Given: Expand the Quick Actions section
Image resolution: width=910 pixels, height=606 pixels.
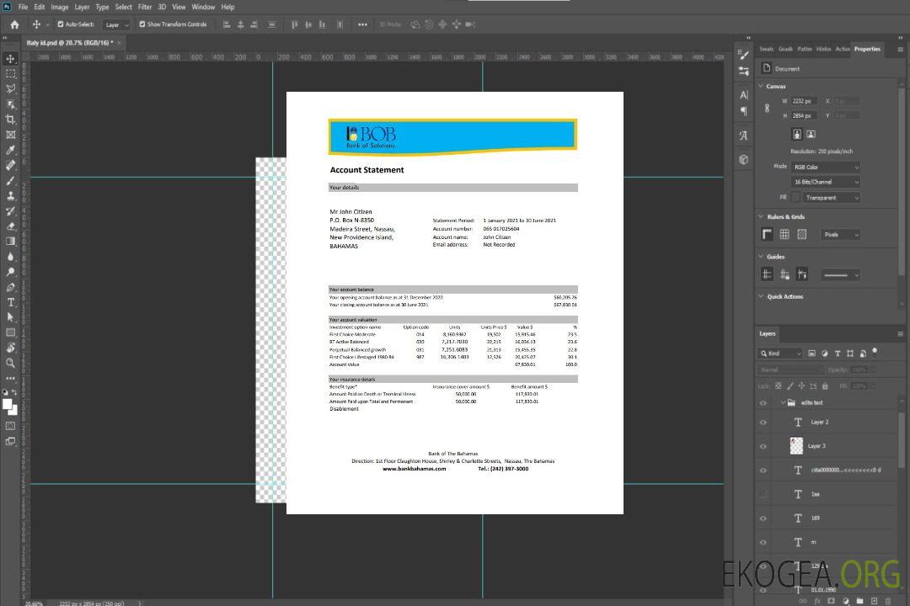Looking at the screenshot, I should [761, 296].
